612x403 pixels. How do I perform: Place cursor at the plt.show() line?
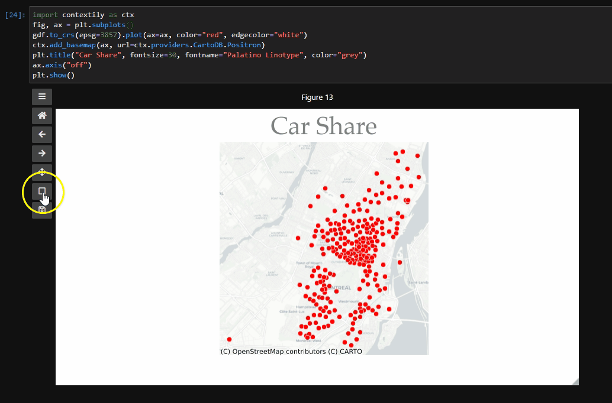pos(53,75)
